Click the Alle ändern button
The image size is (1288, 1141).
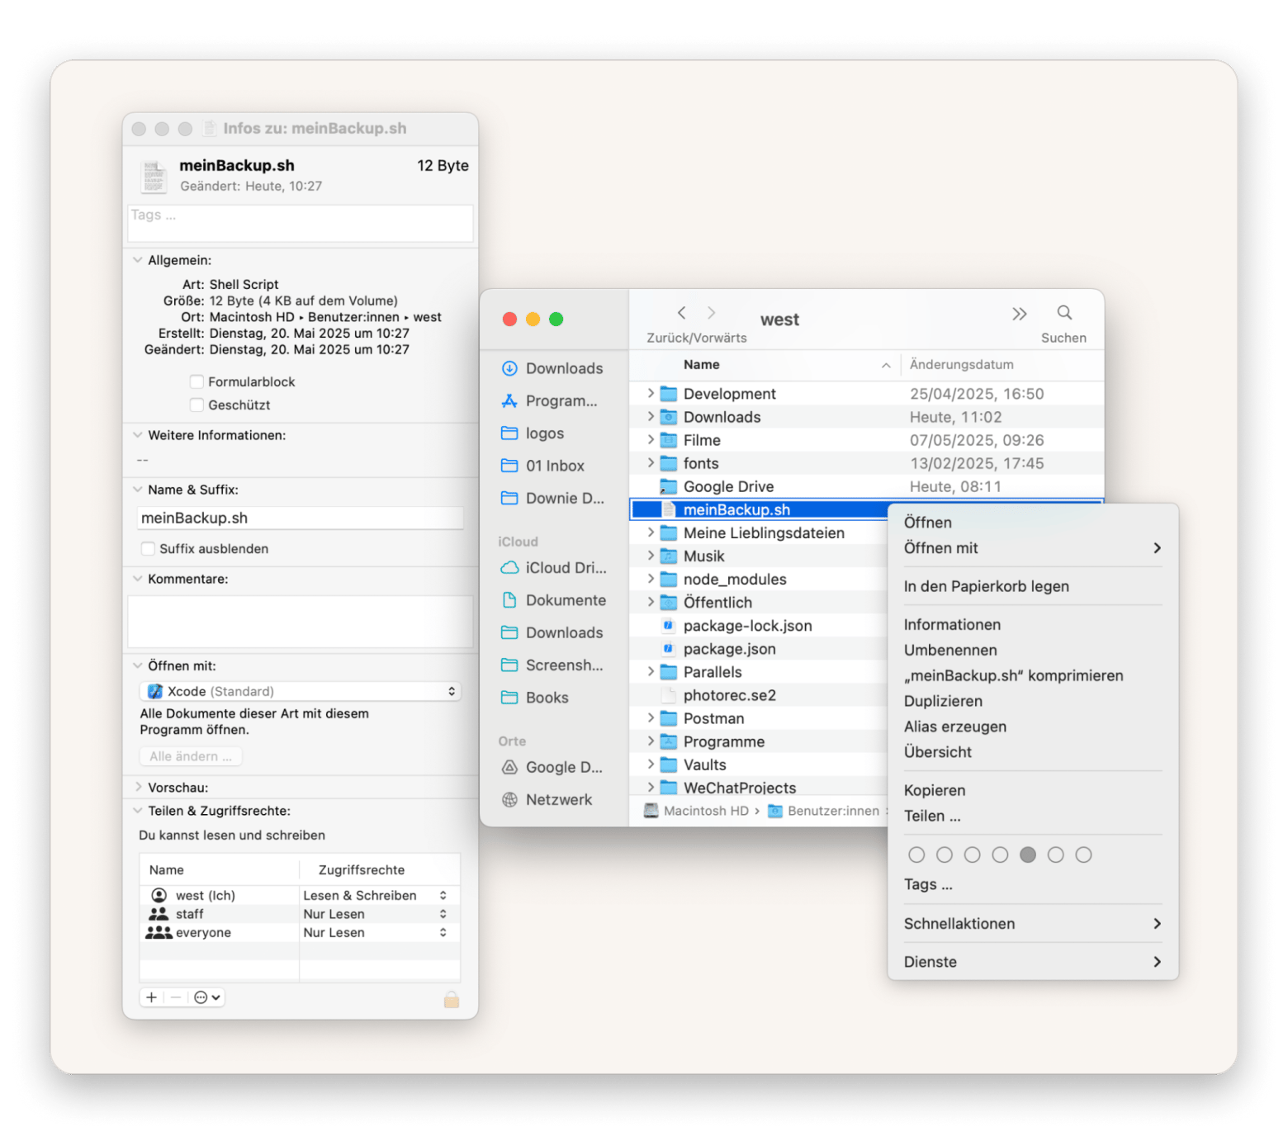pos(191,756)
